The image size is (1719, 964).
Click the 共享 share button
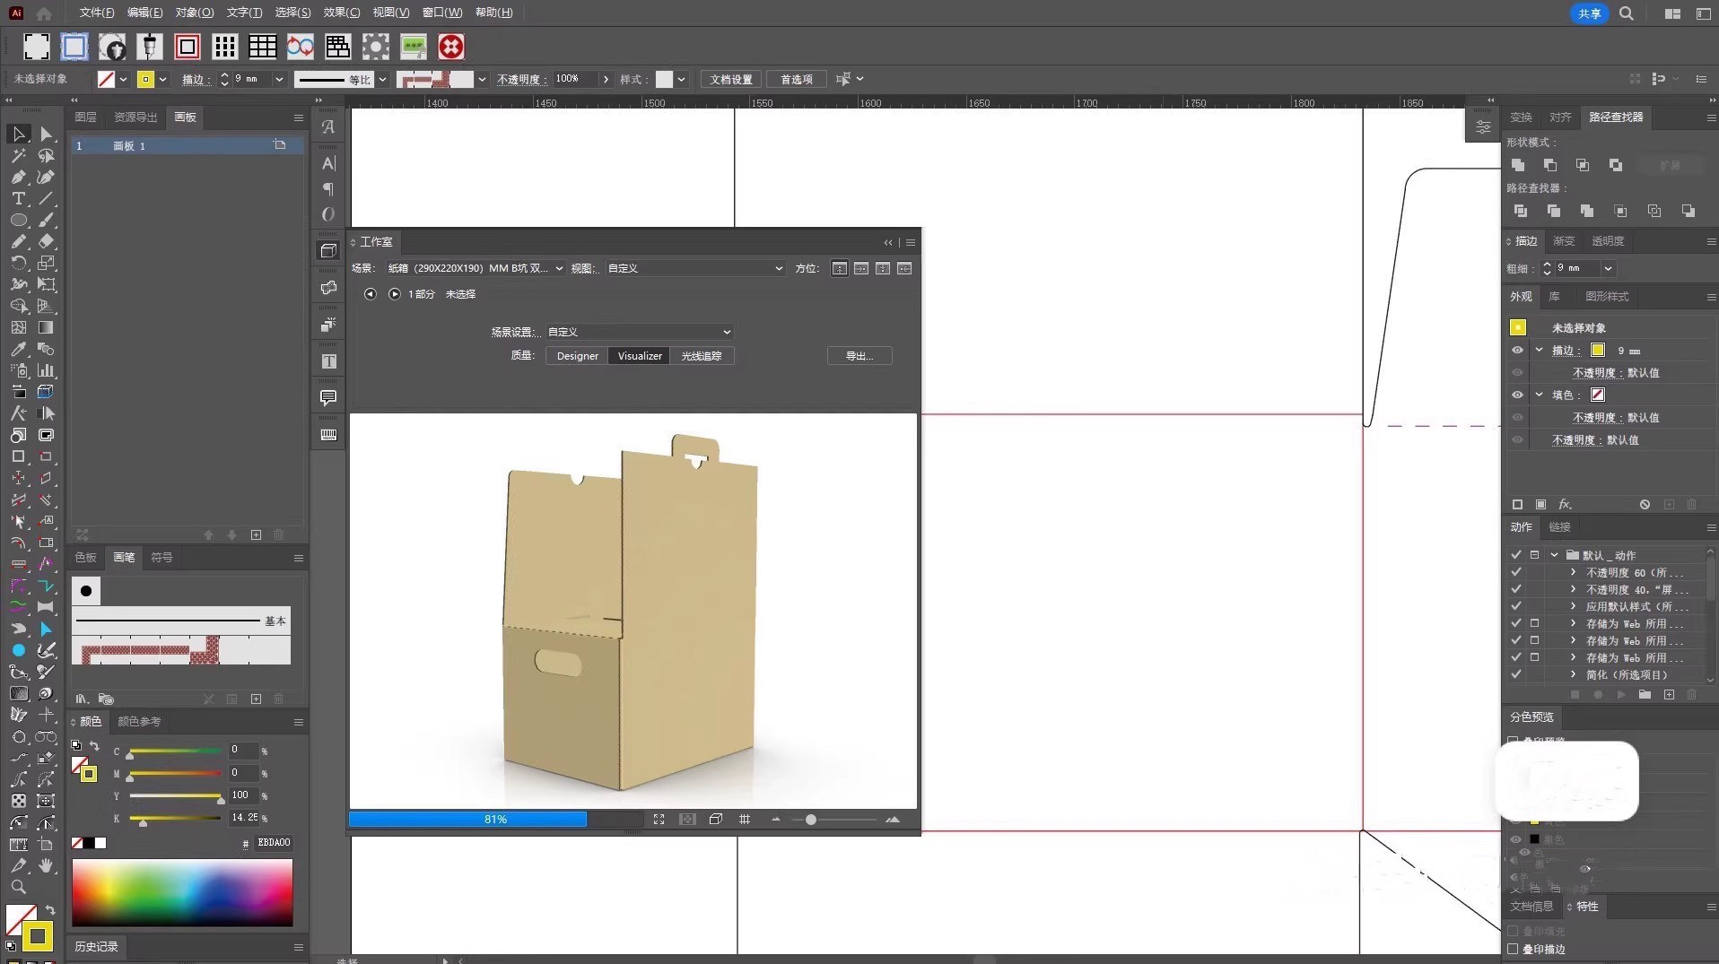coord(1590,13)
